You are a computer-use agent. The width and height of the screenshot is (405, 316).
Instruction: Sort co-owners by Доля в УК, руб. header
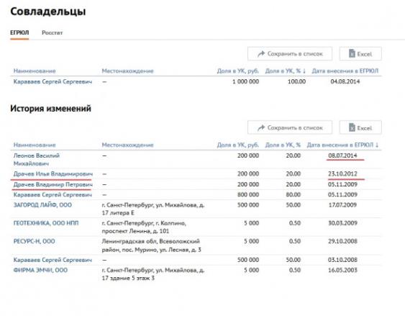click(238, 71)
